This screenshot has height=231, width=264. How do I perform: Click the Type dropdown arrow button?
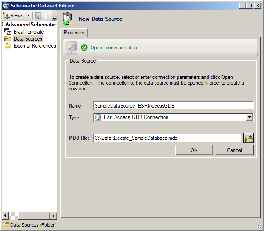click(x=249, y=117)
